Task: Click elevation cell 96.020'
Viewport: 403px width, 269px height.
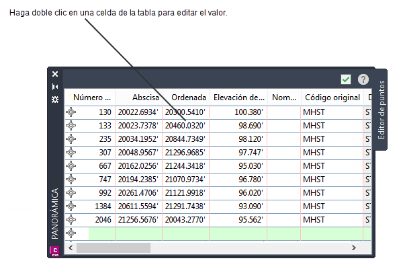Action: click(238, 193)
